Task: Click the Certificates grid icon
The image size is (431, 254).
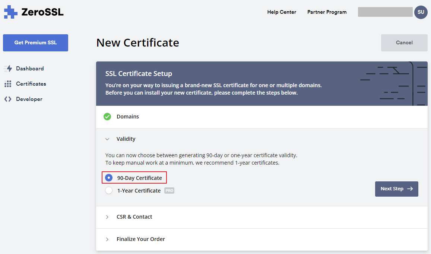Action: click(x=8, y=84)
